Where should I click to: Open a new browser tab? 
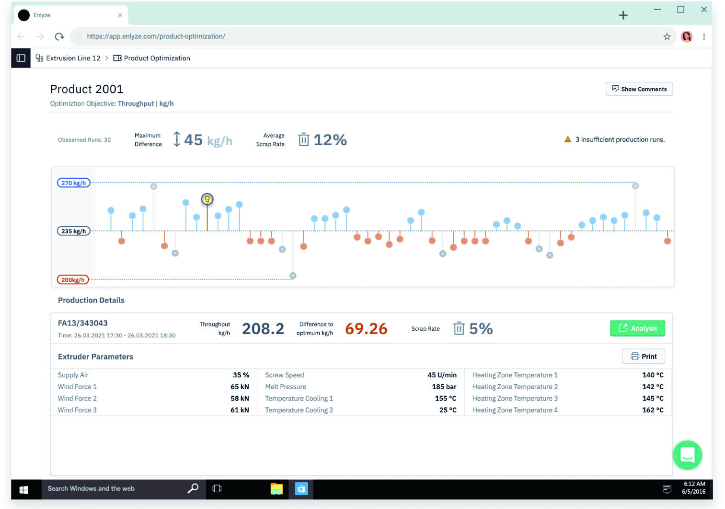point(623,15)
